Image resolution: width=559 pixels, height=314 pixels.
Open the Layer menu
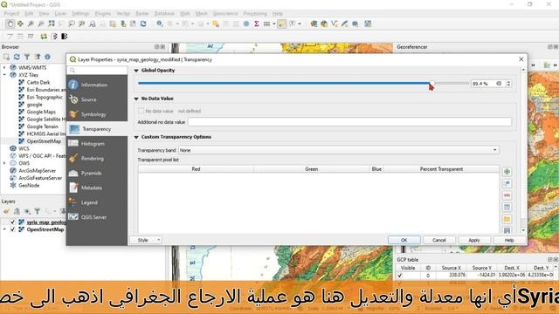(x=60, y=14)
